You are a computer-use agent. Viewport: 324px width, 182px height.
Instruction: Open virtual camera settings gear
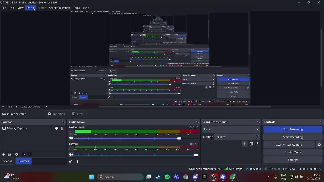click(319, 145)
